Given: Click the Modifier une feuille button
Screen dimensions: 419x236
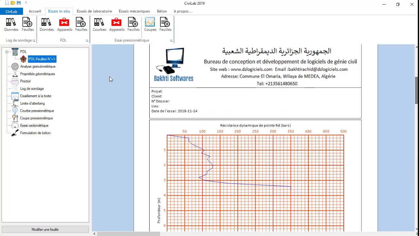Looking at the screenshot, I should click(45, 229).
